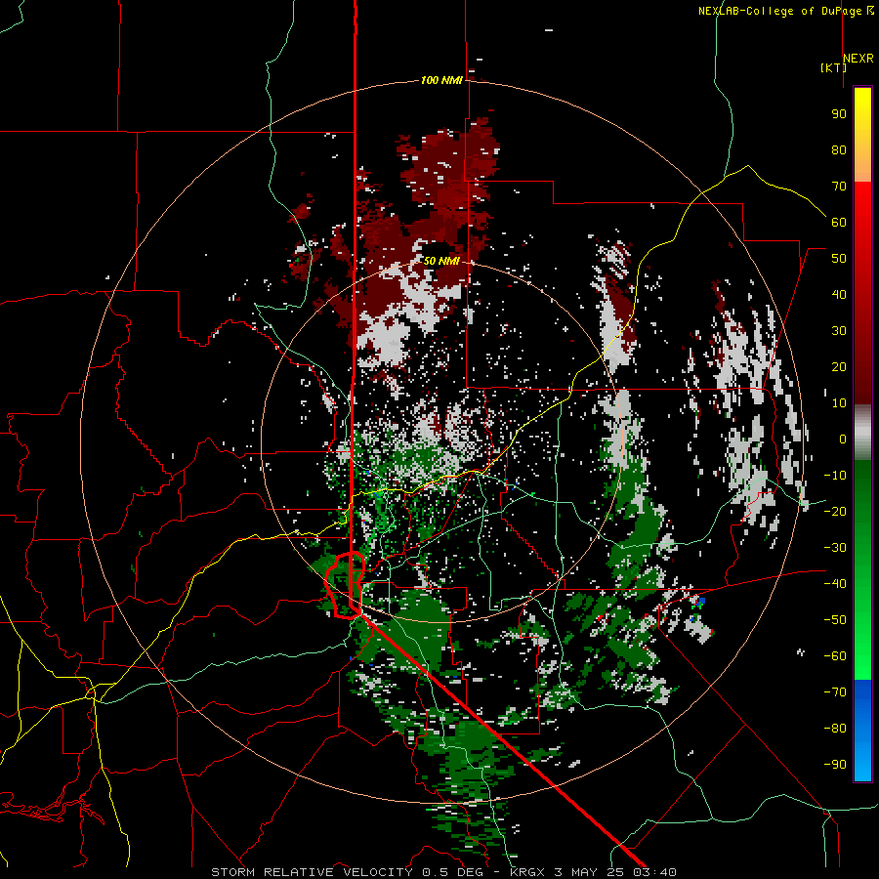
Task: Select the 100 NMI range ring label
Action: coord(441,80)
